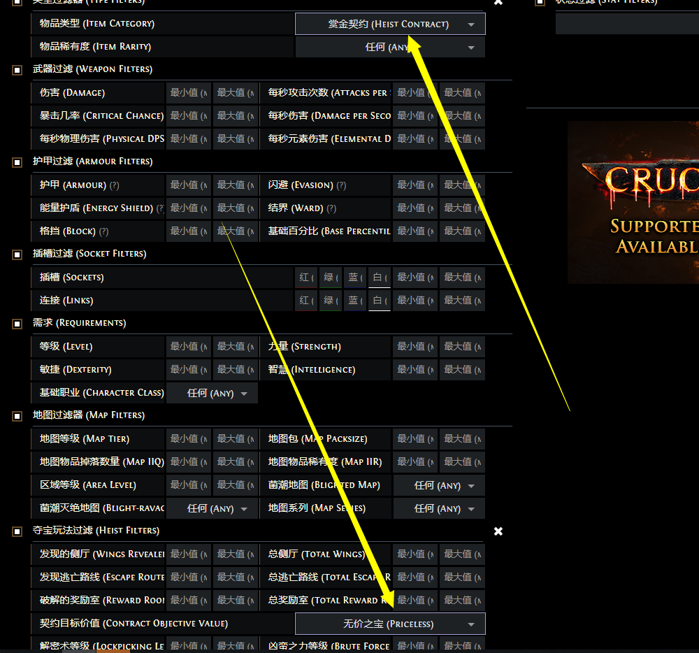Focus the Armour minimum field

point(189,185)
